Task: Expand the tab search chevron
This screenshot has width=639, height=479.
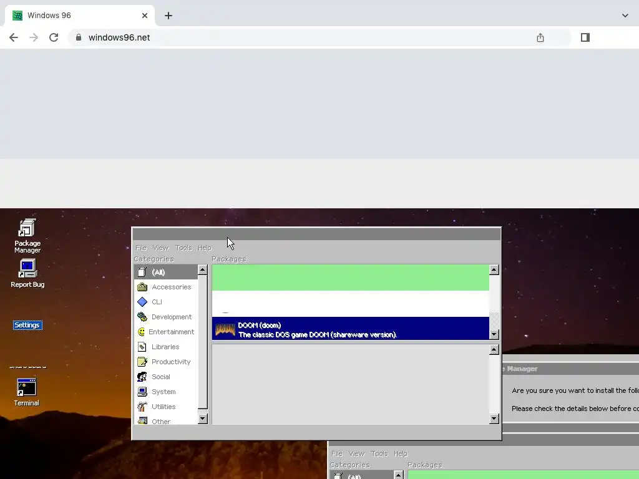Action: point(625,16)
